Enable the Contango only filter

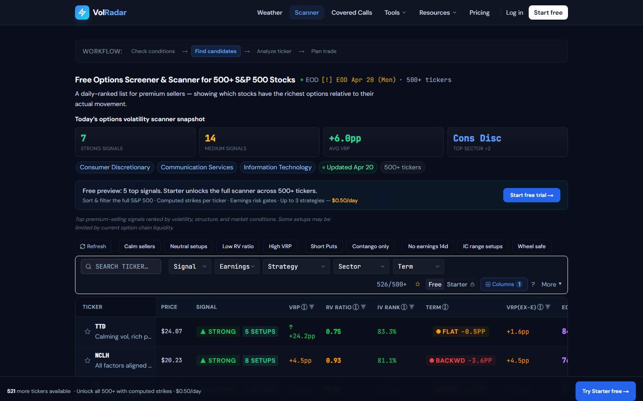tap(370, 246)
